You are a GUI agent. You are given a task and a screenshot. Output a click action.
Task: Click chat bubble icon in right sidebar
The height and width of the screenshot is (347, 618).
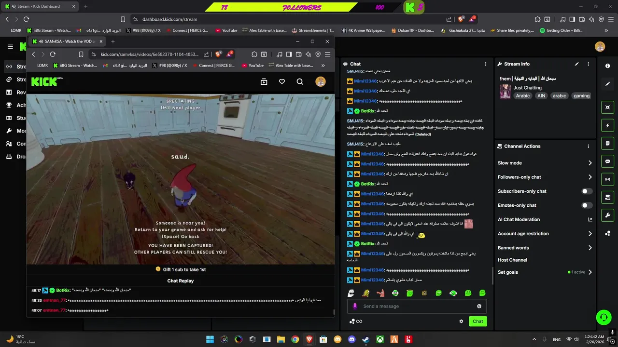607,161
